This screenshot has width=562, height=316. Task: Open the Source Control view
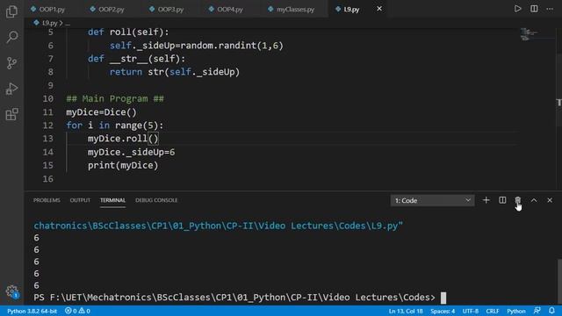click(11, 63)
